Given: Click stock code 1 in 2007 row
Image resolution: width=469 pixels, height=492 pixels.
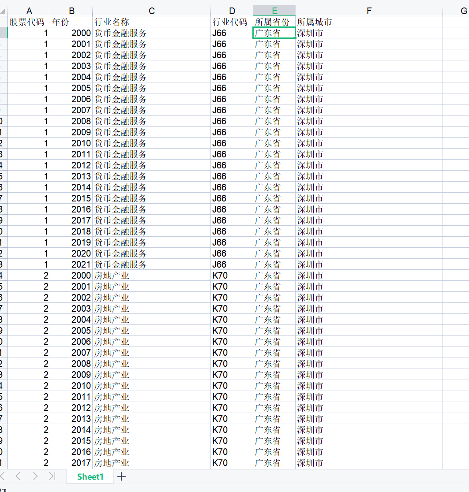Looking at the screenshot, I should [29, 110].
